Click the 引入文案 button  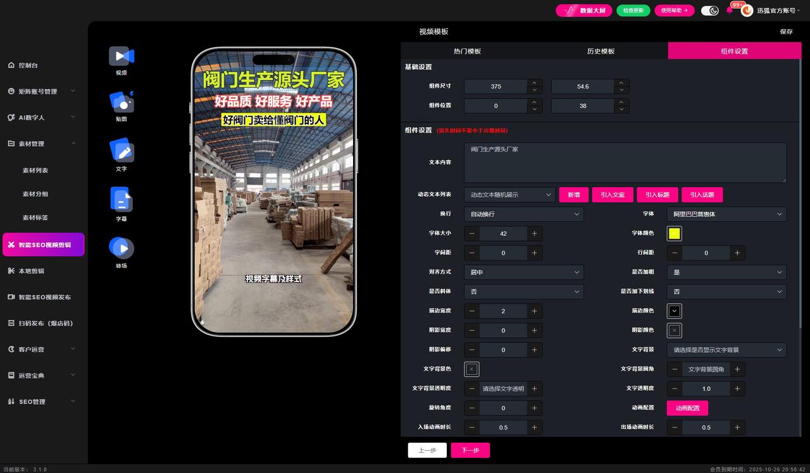[x=612, y=195]
